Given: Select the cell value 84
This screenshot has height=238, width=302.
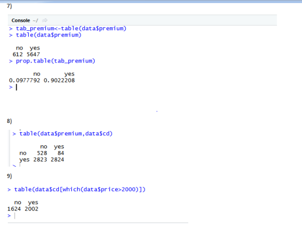Looking at the screenshot, I should [61, 153].
